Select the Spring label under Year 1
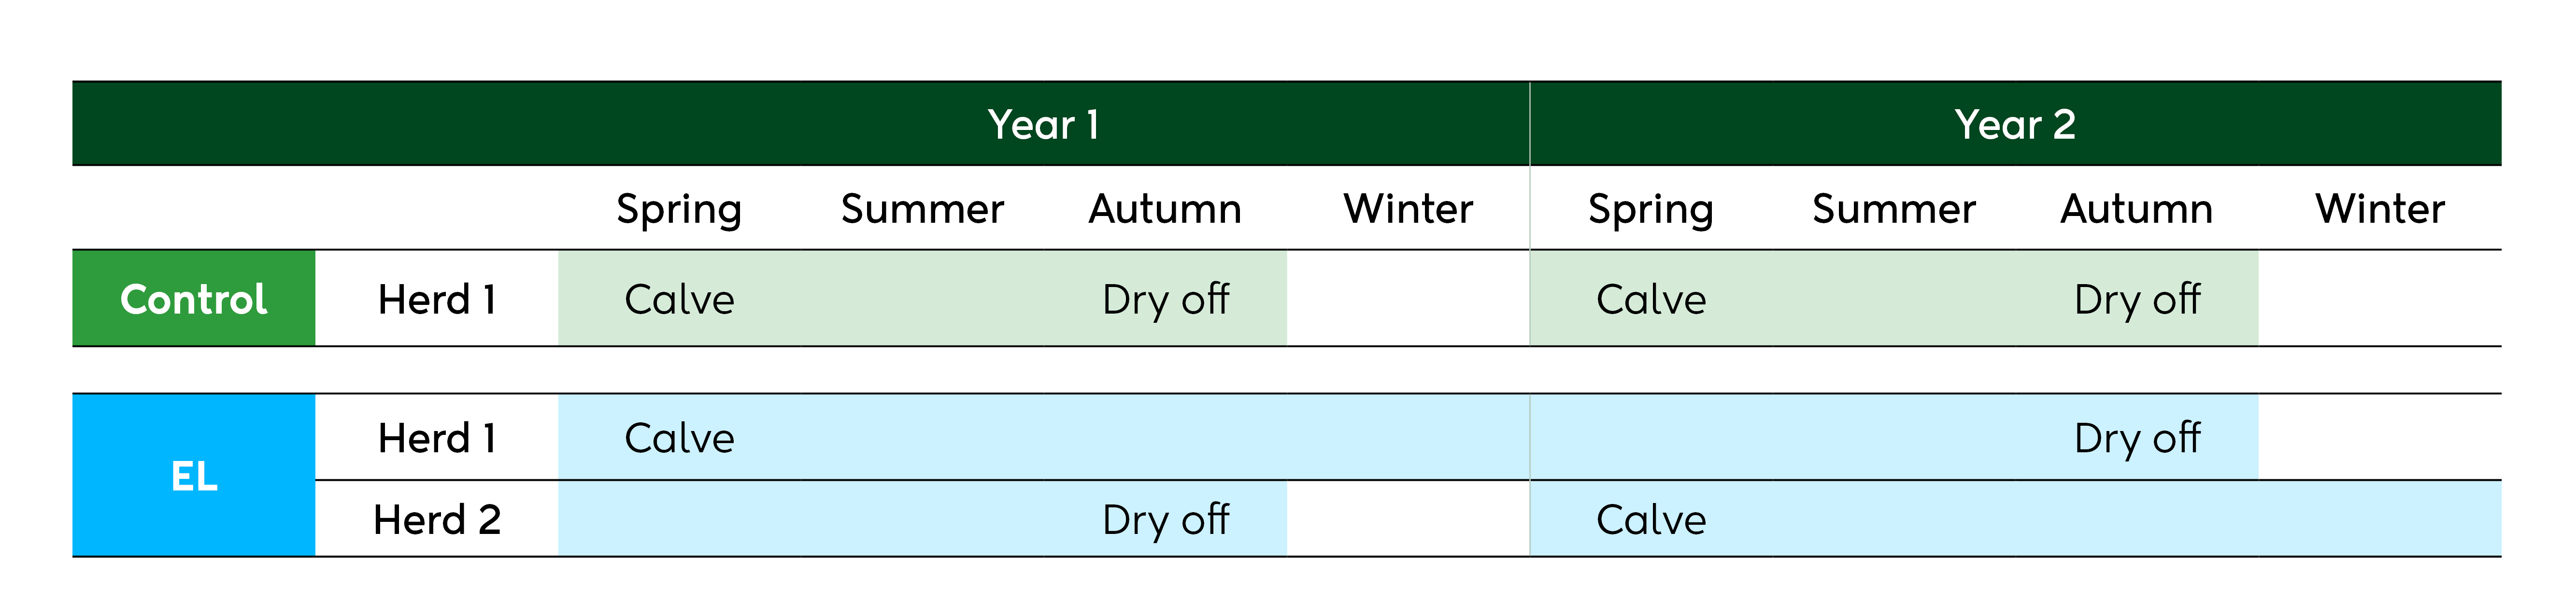 click(x=679, y=210)
